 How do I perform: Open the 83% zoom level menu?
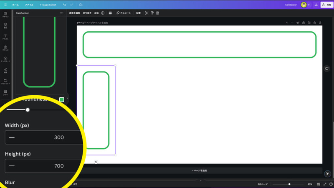(310, 184)
